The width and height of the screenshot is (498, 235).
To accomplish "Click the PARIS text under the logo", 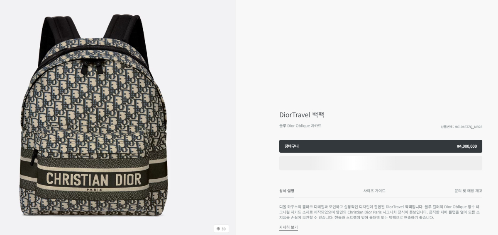I will (94, 189).
